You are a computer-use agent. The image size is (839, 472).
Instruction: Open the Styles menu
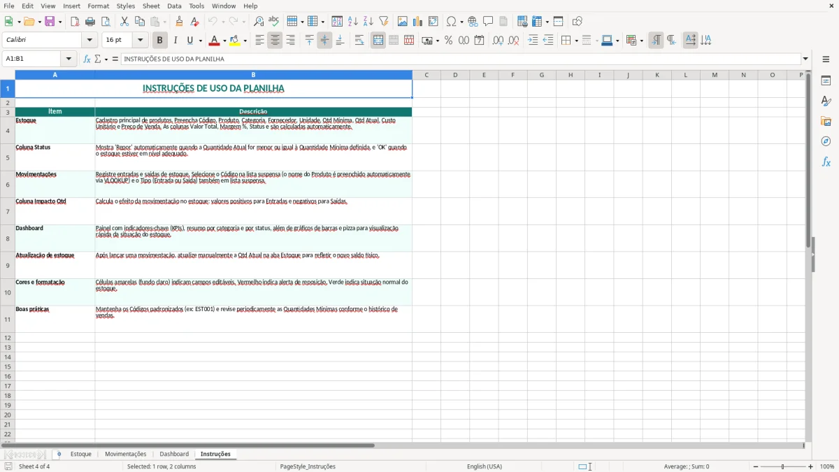coord(126,6)
